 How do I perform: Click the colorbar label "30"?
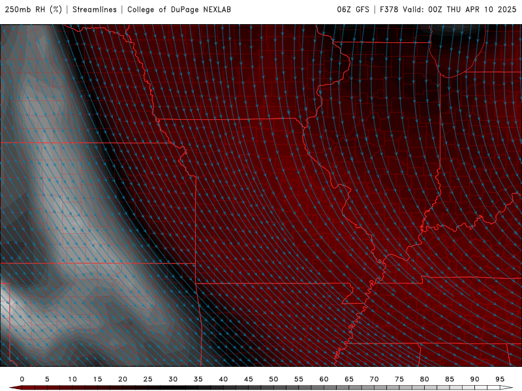point(173,379)
